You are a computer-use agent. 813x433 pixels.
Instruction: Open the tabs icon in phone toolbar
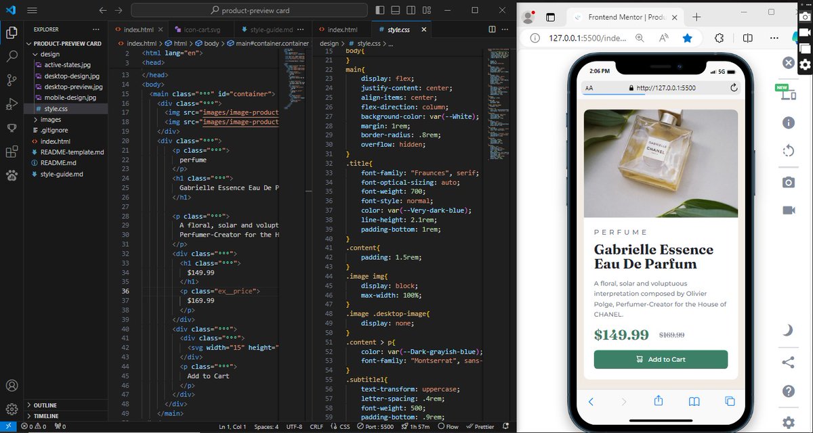(x=730, y=402)
